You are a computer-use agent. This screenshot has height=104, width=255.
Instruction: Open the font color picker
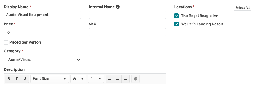click(x=78, y=79)
